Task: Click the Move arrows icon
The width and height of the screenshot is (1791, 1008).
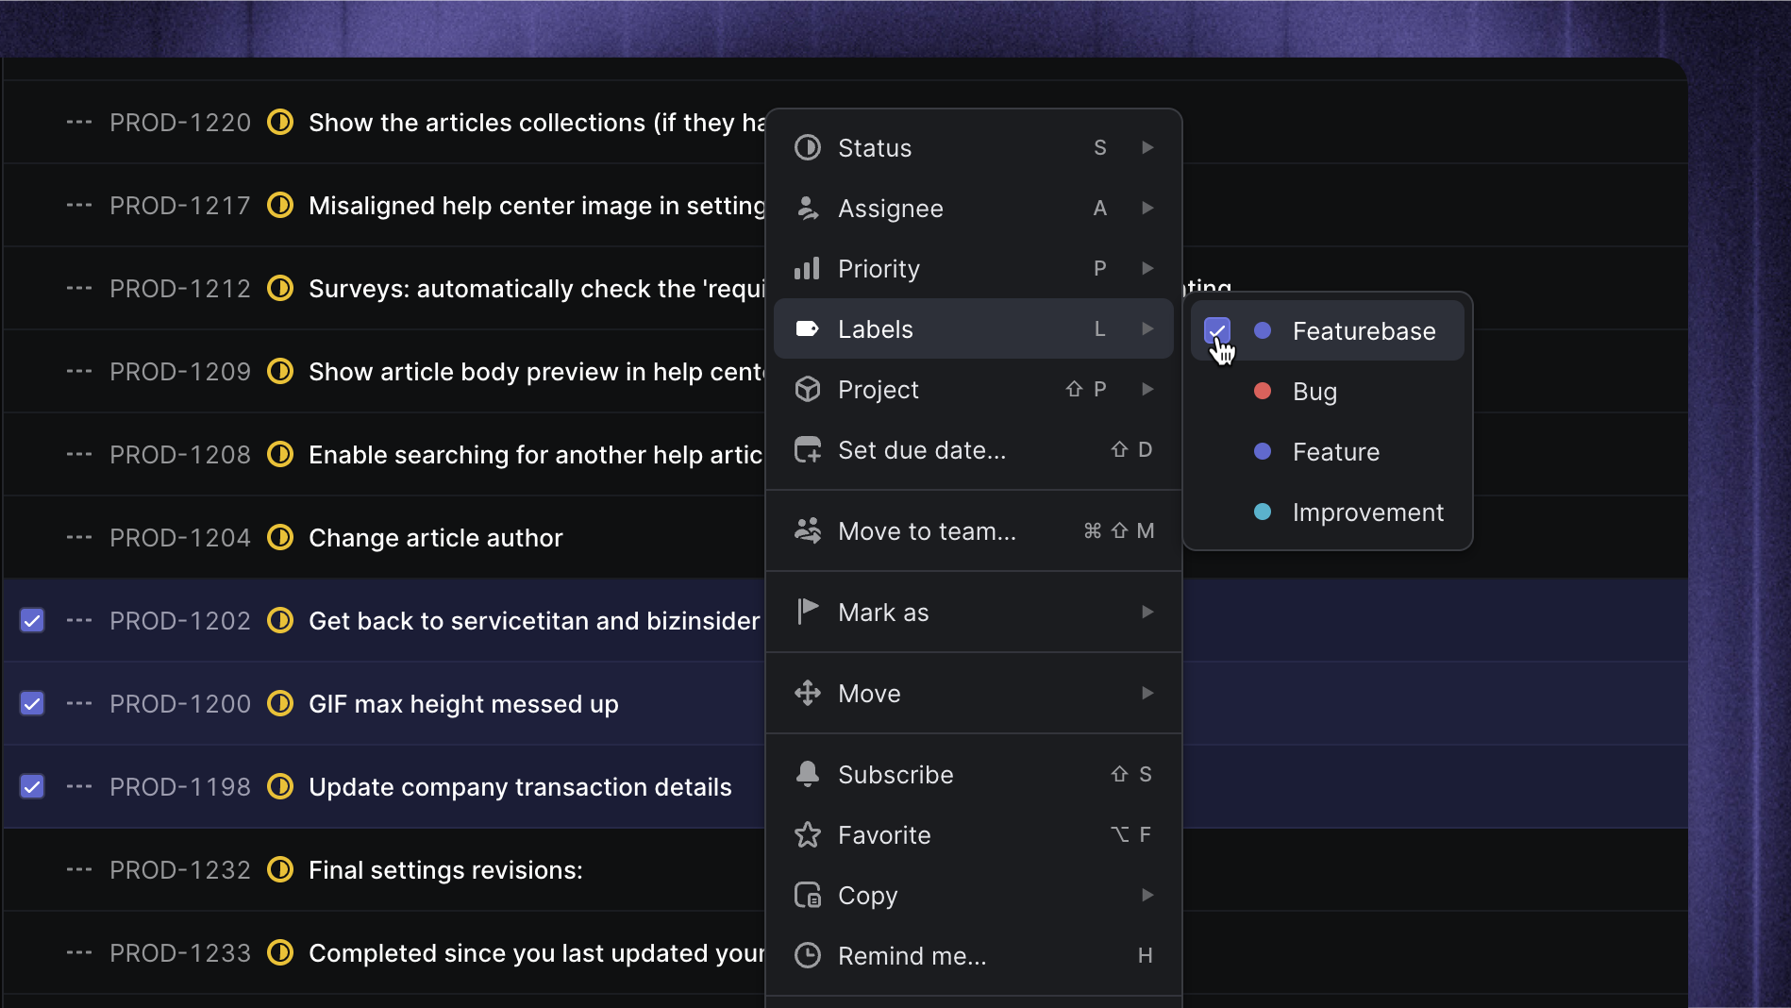Action: pos(808,694)
